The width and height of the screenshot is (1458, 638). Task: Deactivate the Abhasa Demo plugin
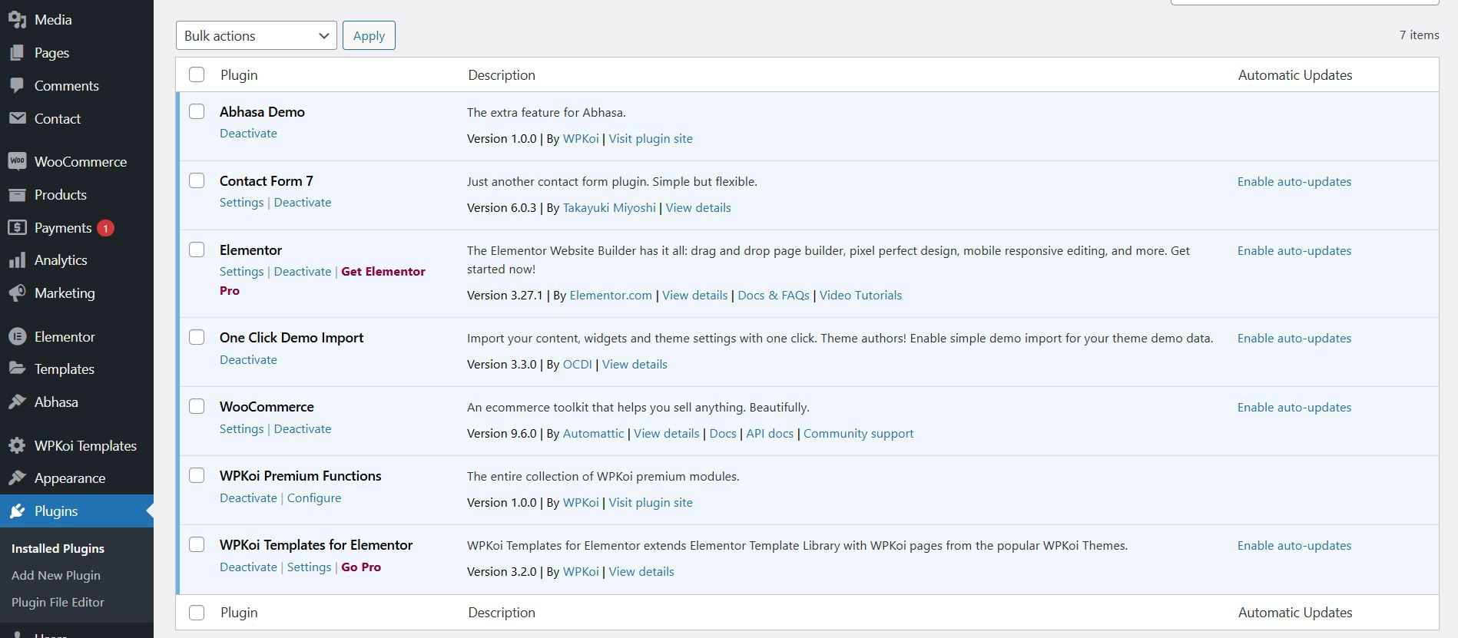click(248, 133)
